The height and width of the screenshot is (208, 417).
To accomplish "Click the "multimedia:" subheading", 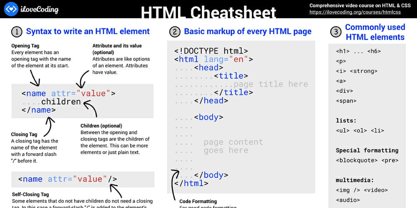I will pos(355,181).
